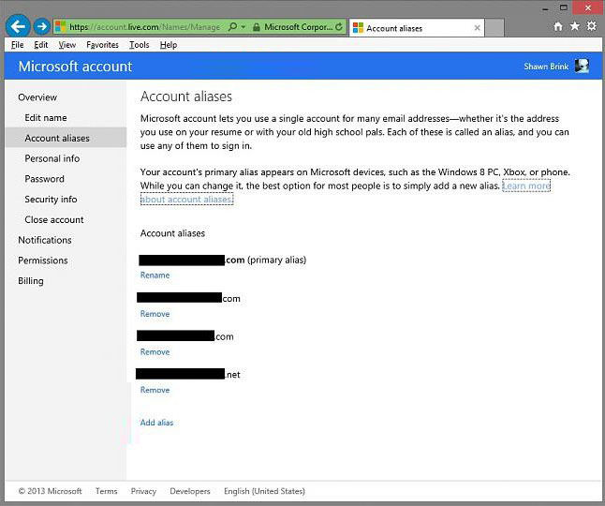The height and width of the screenshot is (506, 605).
Task: Click Rename under the primary alias
Action: coord(155,275)
